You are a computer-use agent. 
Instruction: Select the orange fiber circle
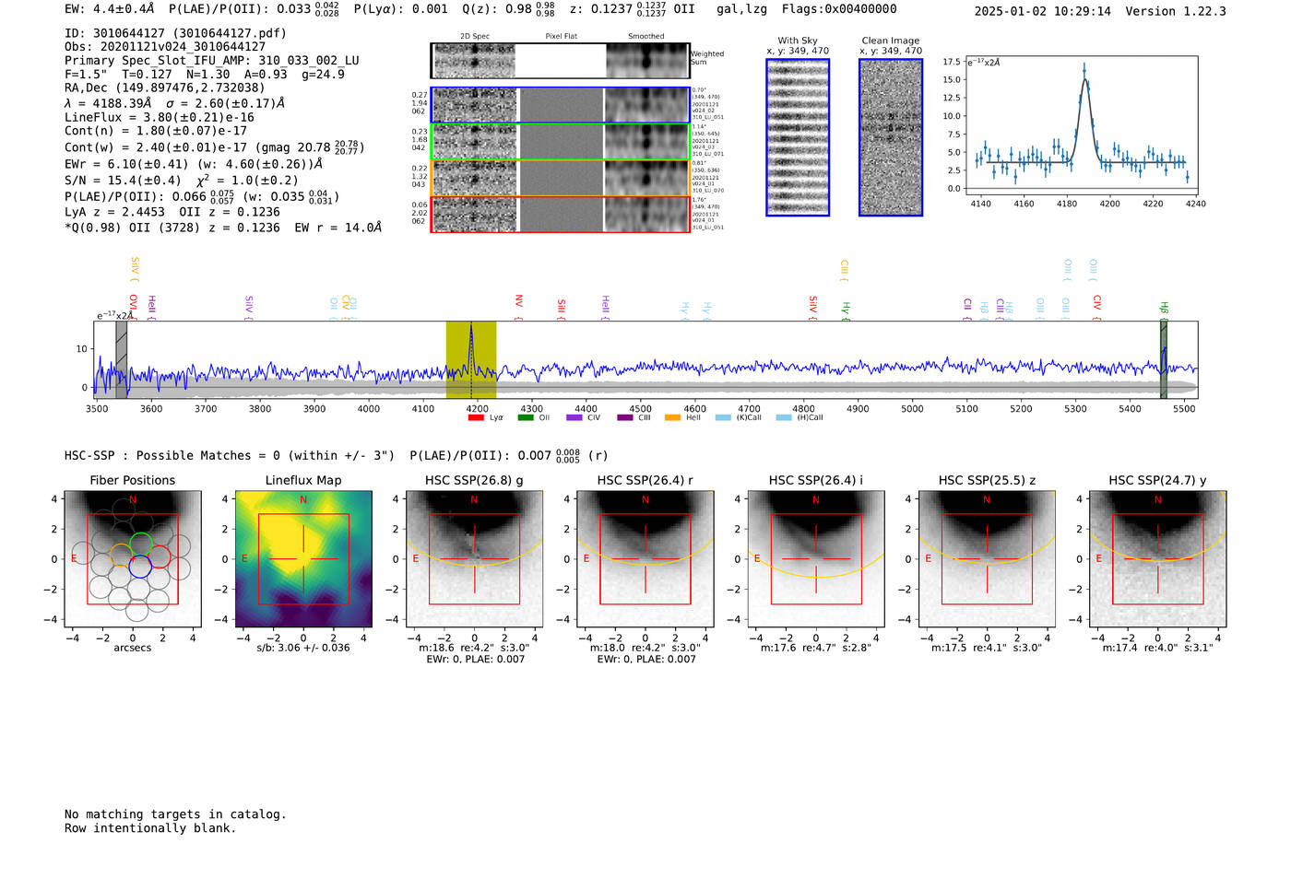(x=121, y=556)
